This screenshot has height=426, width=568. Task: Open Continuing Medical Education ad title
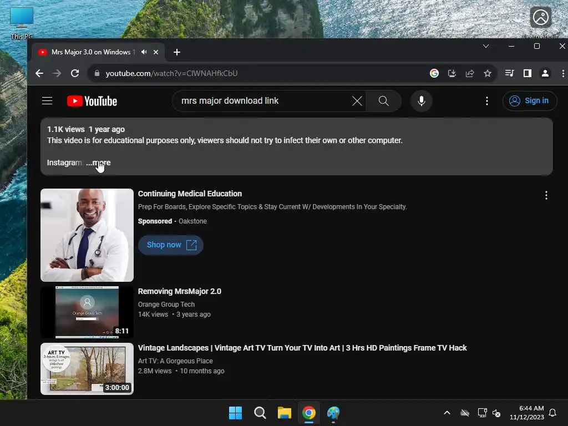click(x=190, y=194)
